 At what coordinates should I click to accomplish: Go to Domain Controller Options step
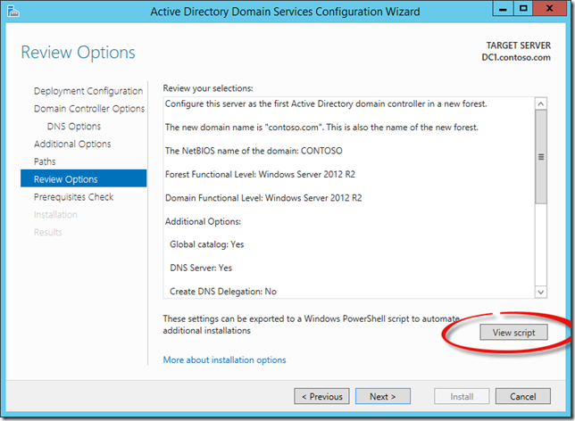click(x=89, y=109)
